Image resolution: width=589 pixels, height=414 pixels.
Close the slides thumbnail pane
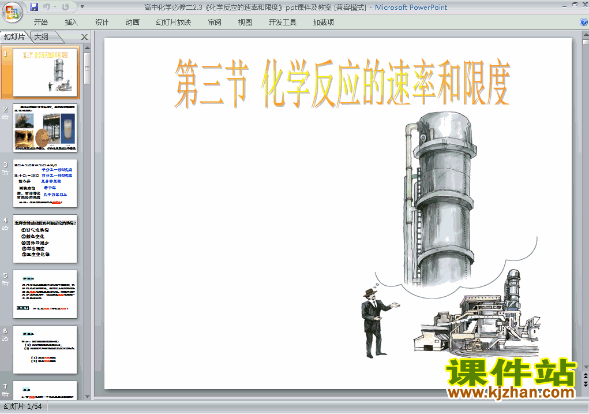click(x=85, y=37)
